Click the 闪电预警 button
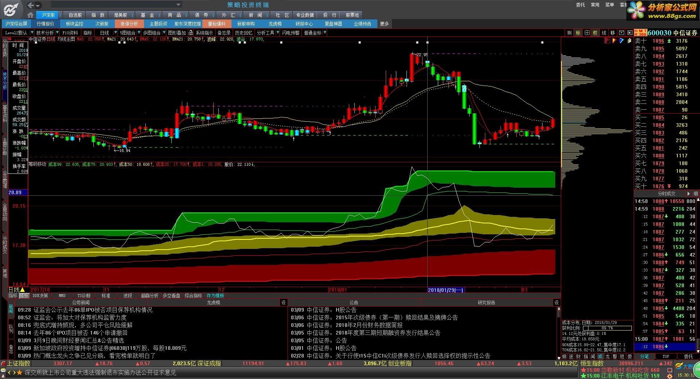Image resolution: width=700 pixels, height=379 pixels. pos(291,33)
